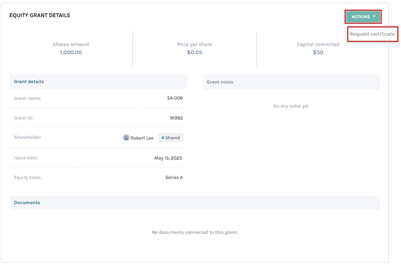Click the price per share $0.05 value

tap(195, 53)
